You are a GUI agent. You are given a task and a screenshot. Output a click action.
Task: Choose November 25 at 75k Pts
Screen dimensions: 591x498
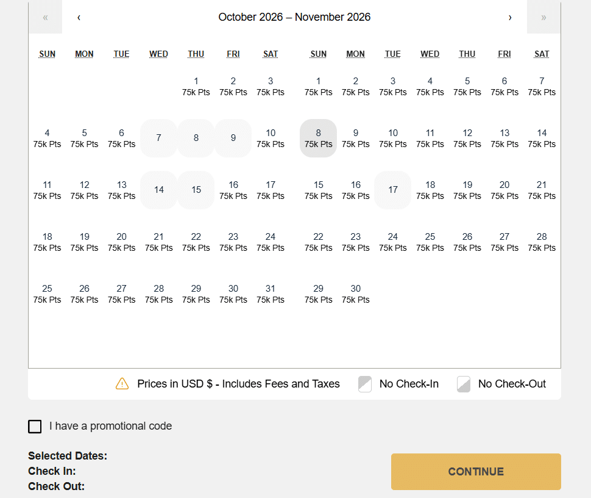click(430, 242)
